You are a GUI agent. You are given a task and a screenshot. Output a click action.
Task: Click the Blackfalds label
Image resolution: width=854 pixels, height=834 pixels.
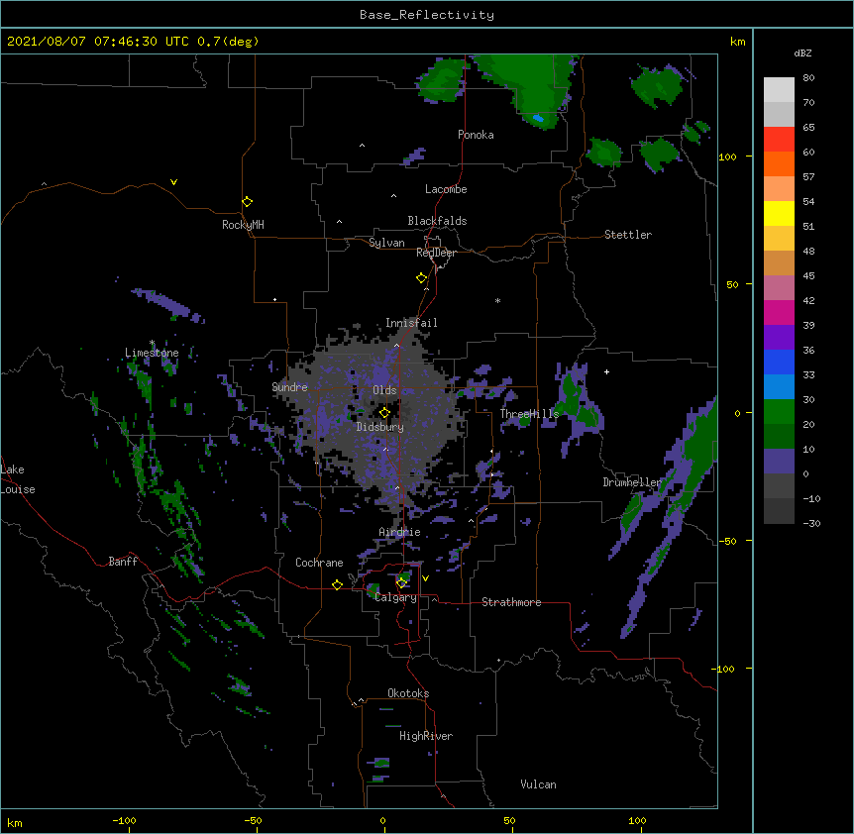pos(437,221)
